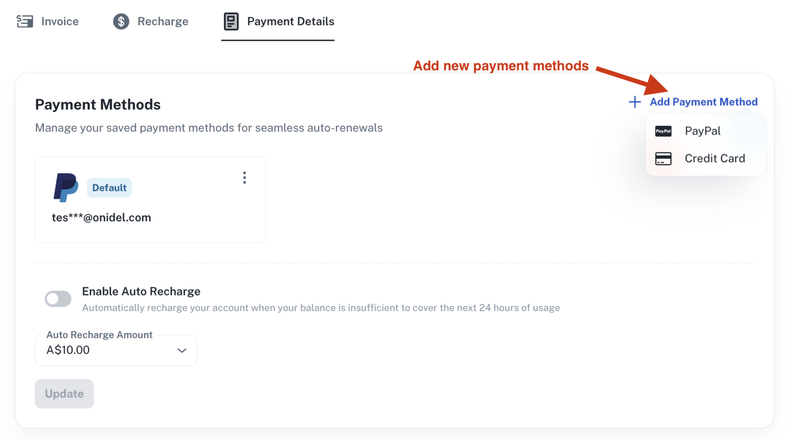Open the three-dot menu on PayPal card
Screen dimensions: 797x440
click(x=244, y=178)
